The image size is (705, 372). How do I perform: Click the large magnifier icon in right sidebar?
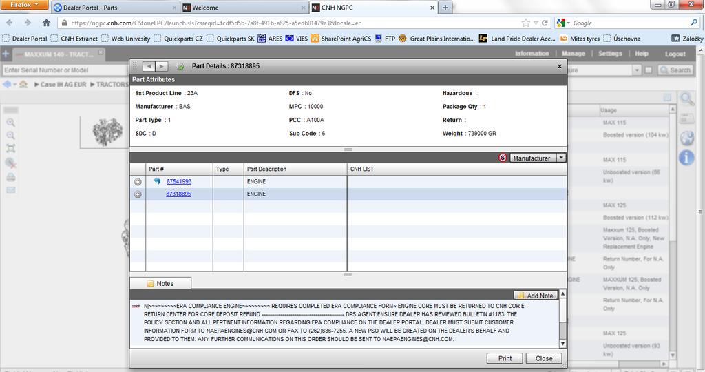(687, 99)
